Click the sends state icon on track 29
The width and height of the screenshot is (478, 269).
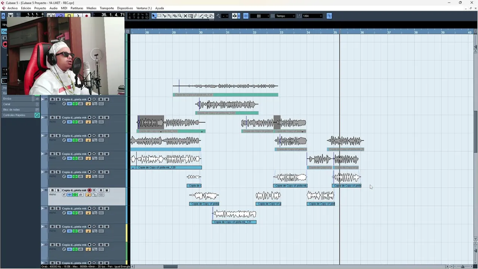click(x=81, y=177)
